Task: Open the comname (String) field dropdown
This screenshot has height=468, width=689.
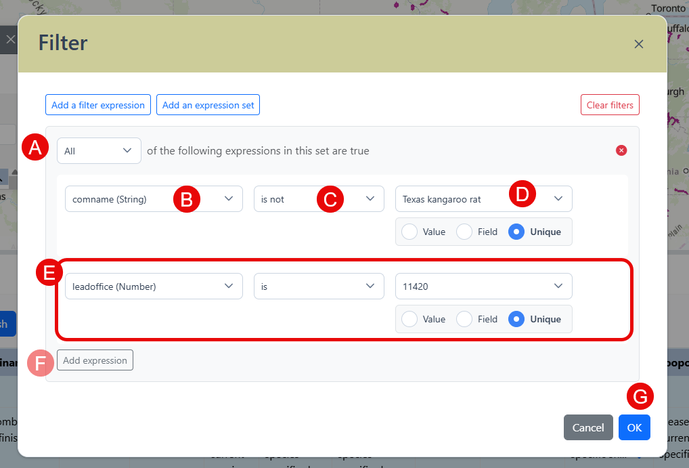Action: (x=154, y=199)
